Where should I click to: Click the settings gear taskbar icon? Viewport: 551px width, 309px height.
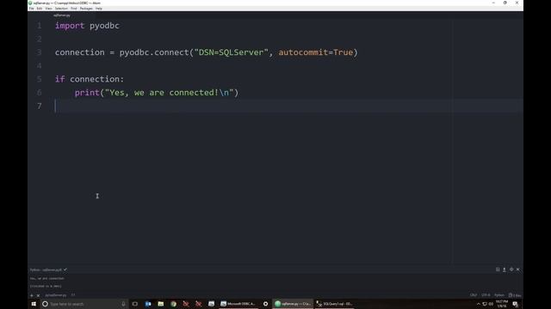266,304
